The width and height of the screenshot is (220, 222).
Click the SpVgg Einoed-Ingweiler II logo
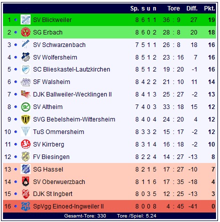click(26, 206)
